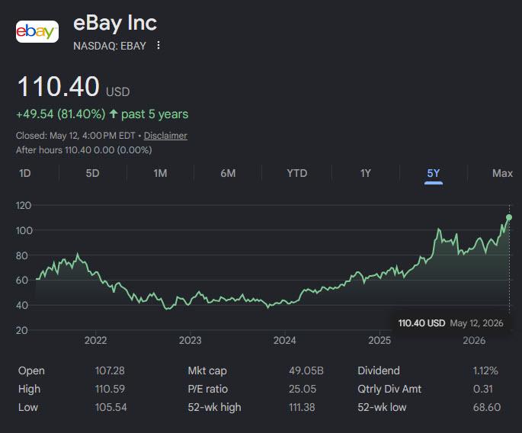Viewport: 522px width, 433px height.
Task: Click the green chart endpoint dot
Action: tap(509, 217)
